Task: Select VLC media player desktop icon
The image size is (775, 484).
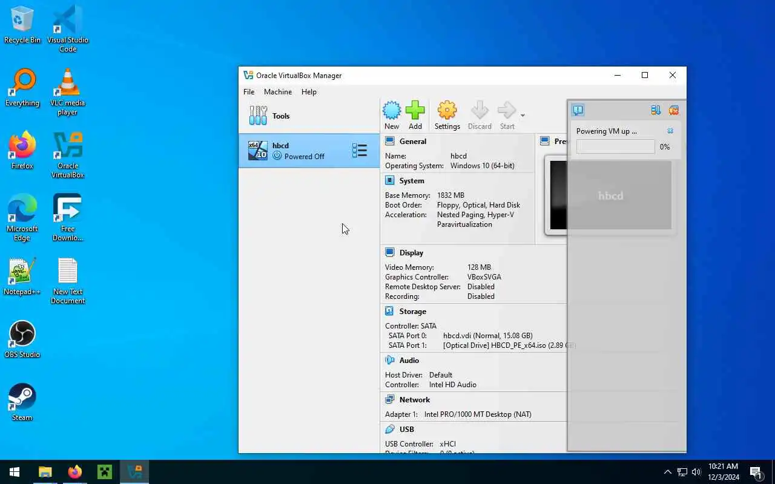Action: [x=68, y=91]
